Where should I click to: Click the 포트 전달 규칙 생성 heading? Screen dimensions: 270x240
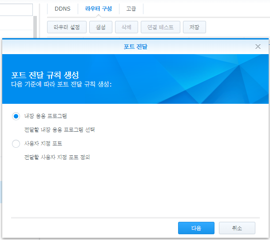pyautogui.click(x=45, y=75)
